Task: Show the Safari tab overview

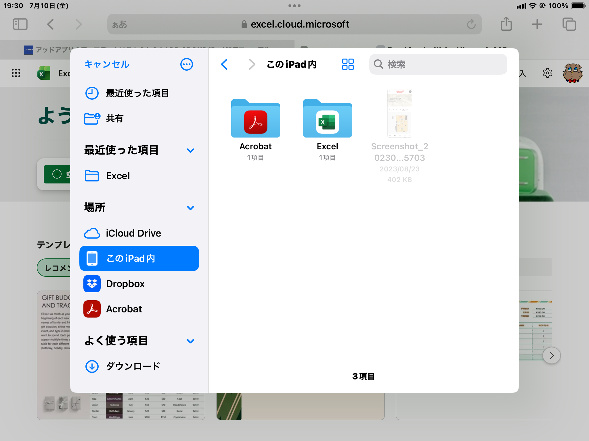Action: 569,24
